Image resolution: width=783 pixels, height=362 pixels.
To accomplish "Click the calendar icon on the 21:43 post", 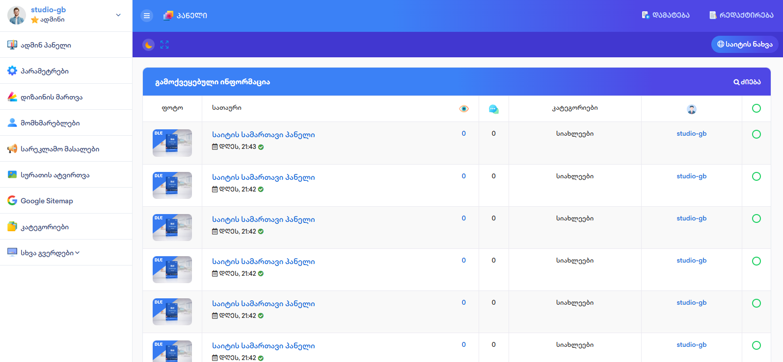I will point(215,147).
